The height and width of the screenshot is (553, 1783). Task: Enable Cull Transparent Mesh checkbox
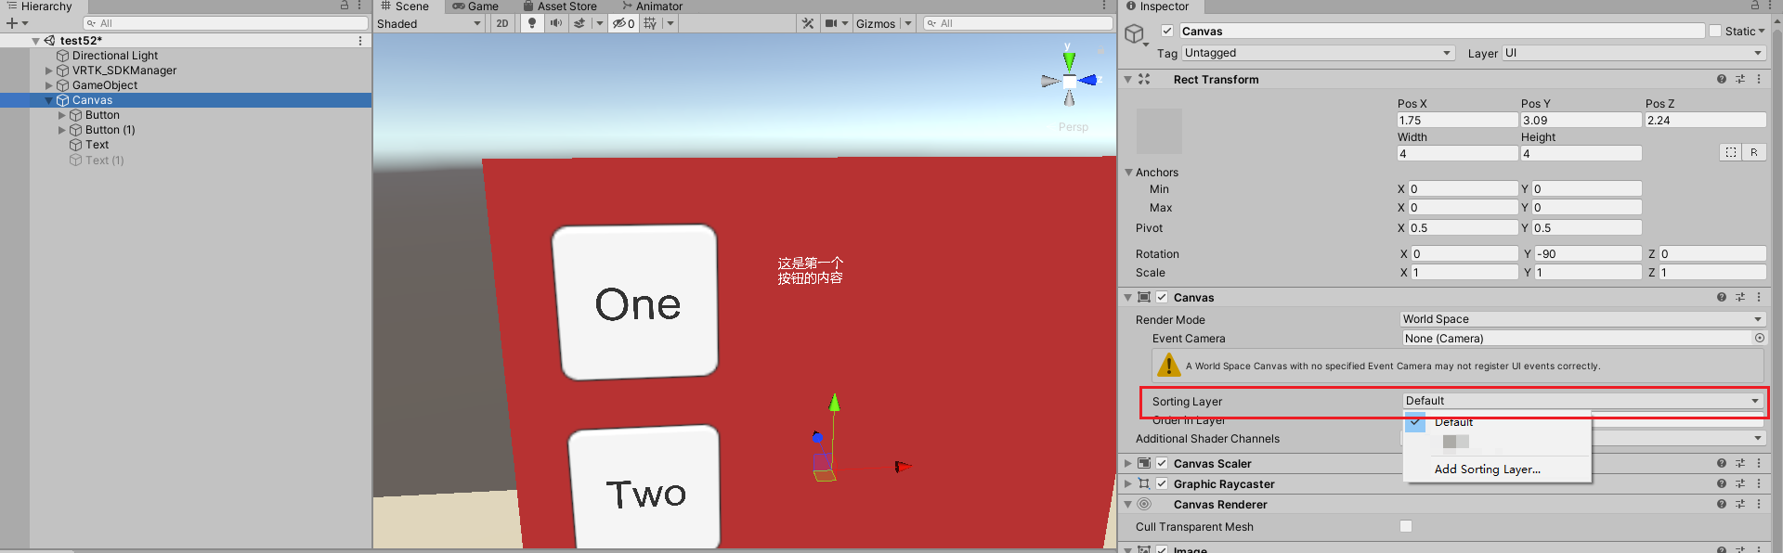(x=1406, y=526)
